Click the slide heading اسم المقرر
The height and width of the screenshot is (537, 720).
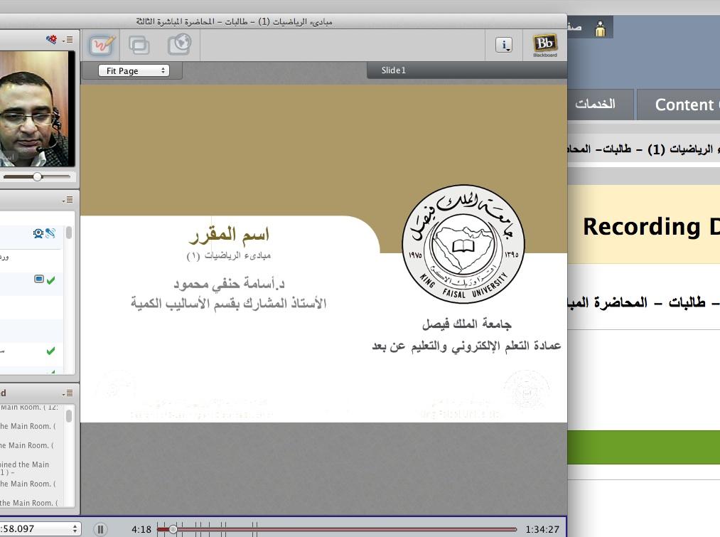(x=229, y=235)
